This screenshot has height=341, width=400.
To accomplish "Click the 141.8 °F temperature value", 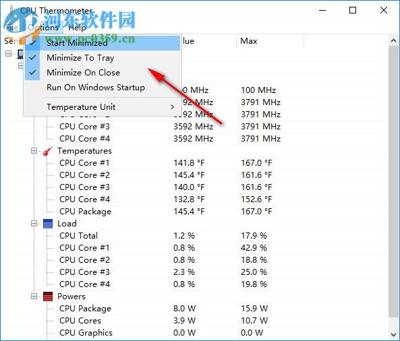I will click(x=189, y=163).
